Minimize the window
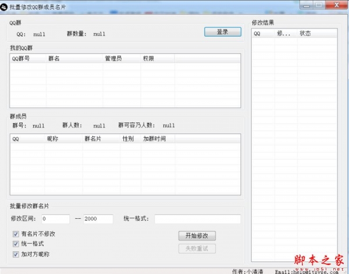The height and width of the screenshot is (274, 349). pyautogui.click(x=307, y=5)
